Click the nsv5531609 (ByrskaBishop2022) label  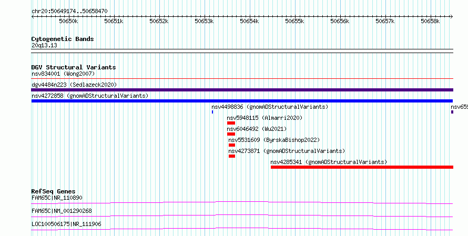274,140
